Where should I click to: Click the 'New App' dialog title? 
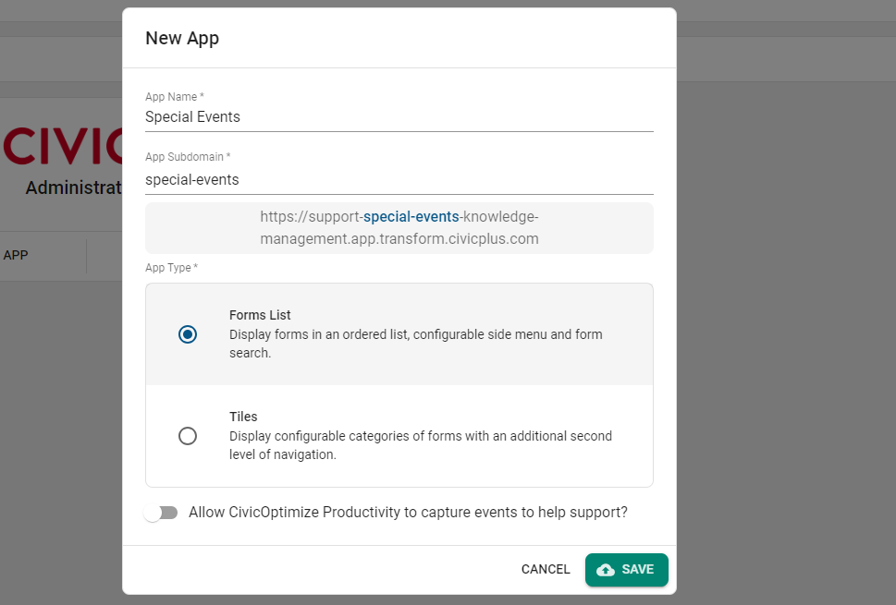pos(182,38)
